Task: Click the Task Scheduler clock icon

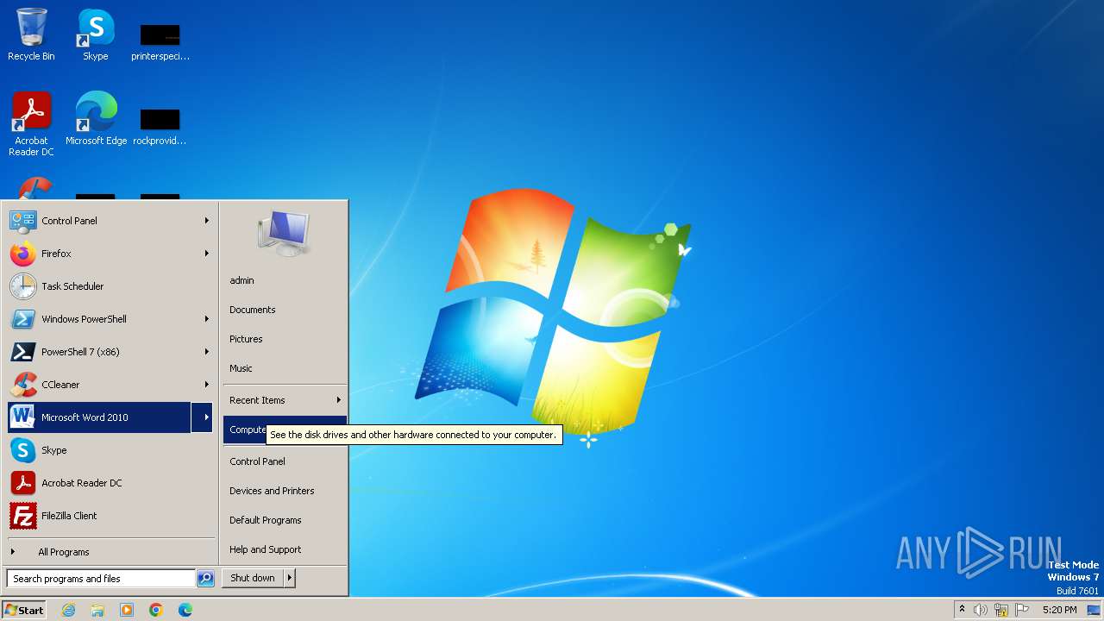Action: pos(23,286)
